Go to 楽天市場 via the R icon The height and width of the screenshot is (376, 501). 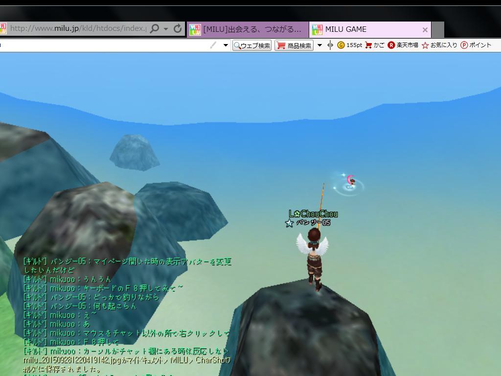point(403,45)
